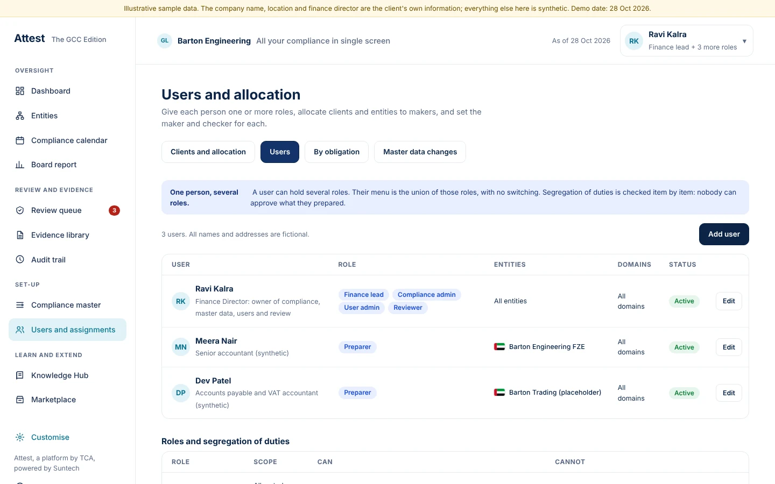Click the As of 28 Oct 2026 date
Viewport: 775px width, 484px height.
click(x=581, y=41)
